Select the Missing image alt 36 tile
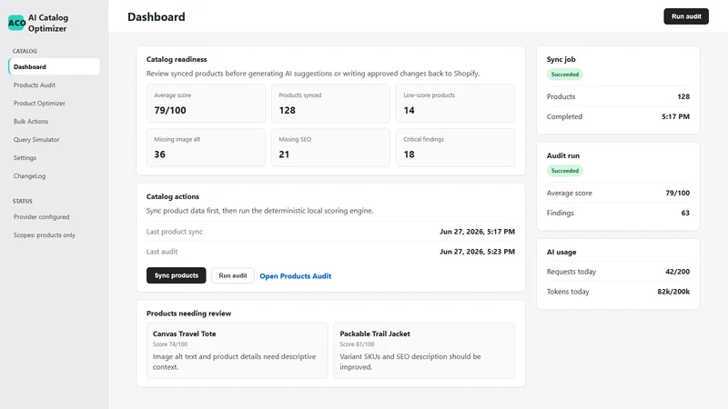 click(x=207, y=147)
